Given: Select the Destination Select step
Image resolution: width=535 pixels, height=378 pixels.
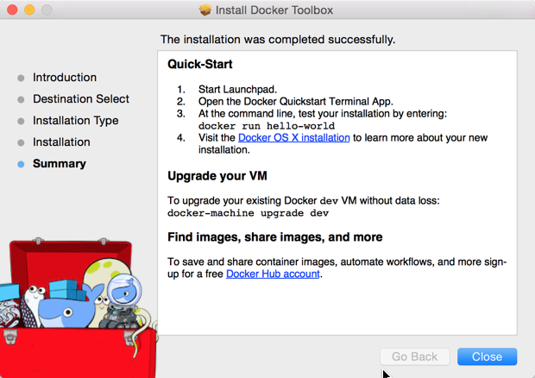Looking at the screenshot, I should [81, 99].
